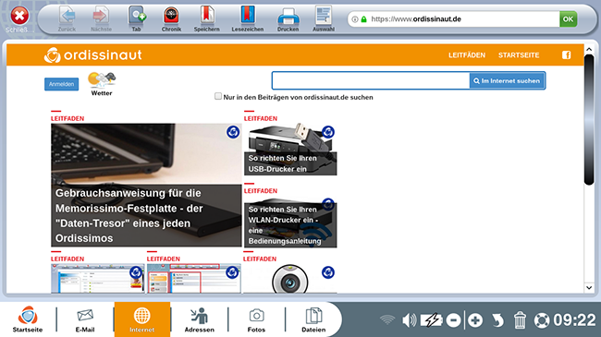Zoom in with the plus icon

click(475, 320)
